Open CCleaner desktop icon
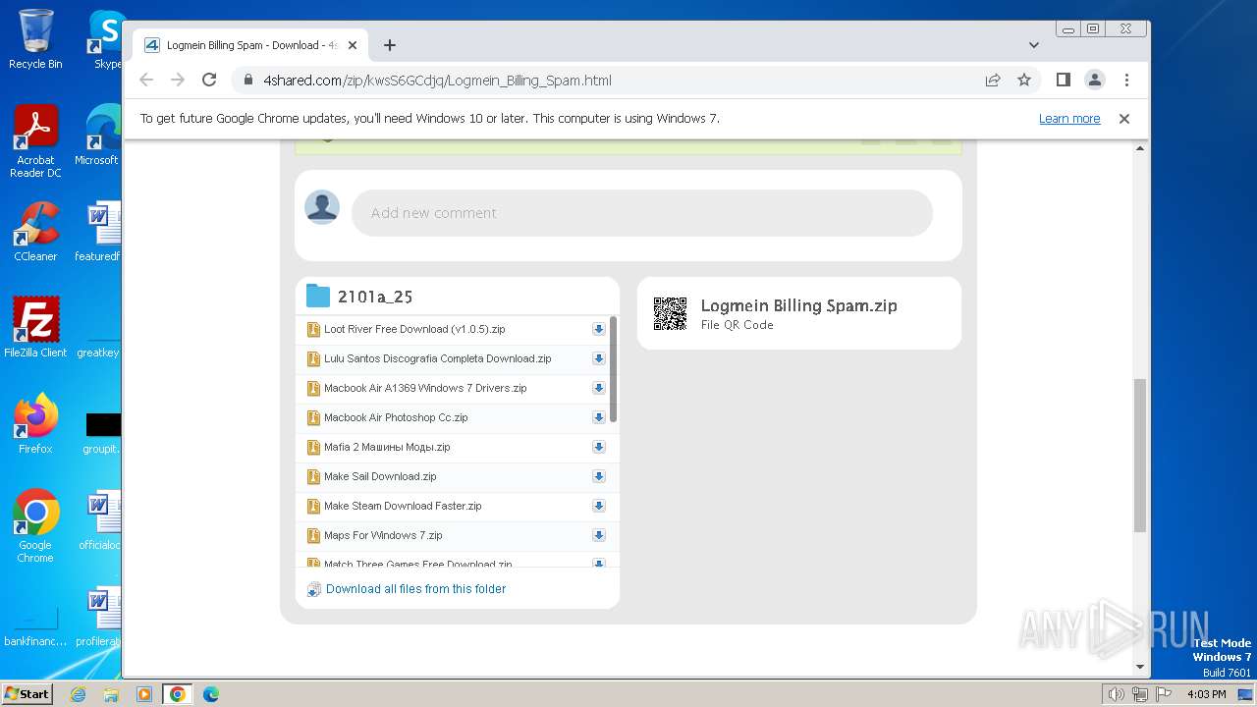Image resolution: width=1257 pixels, height=707 pixels. point(35,232)
